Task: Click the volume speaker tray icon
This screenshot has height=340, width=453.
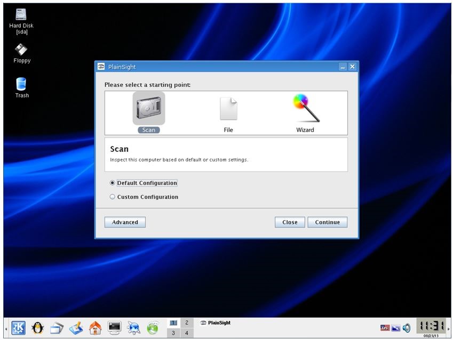Action: [x=407, y=328]
